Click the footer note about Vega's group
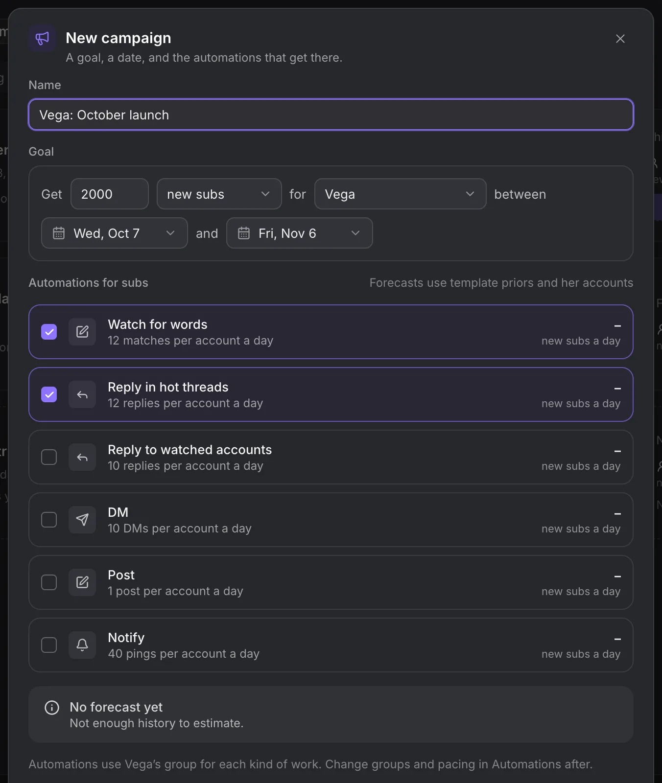The height and width of the screenshot is (783, 662). [x=310, y=764]
